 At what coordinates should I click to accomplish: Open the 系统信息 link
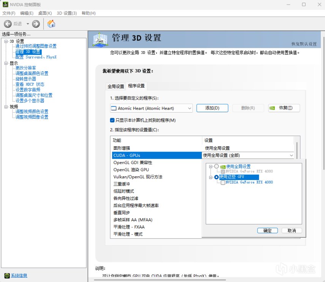19,276
